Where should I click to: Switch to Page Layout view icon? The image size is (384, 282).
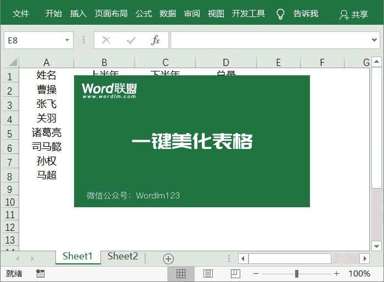pos(208,273)
